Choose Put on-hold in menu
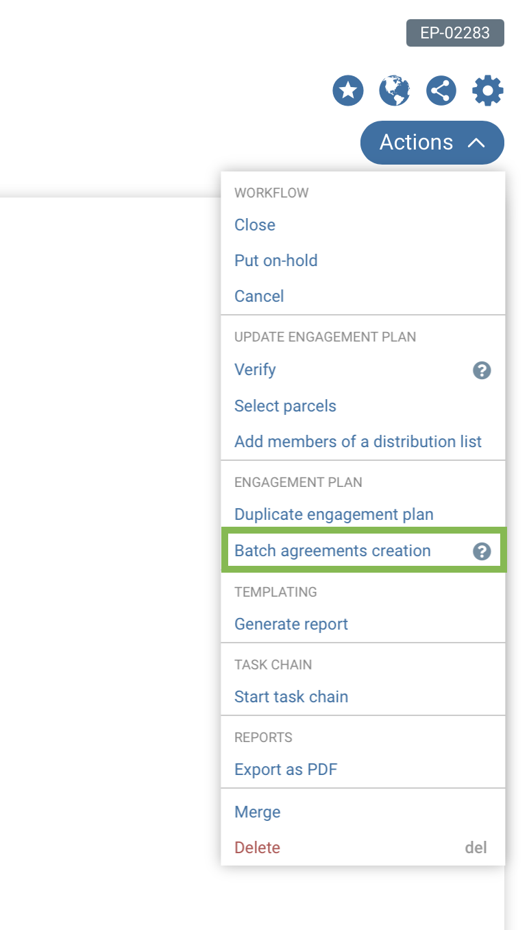 (x=276, y=261)
